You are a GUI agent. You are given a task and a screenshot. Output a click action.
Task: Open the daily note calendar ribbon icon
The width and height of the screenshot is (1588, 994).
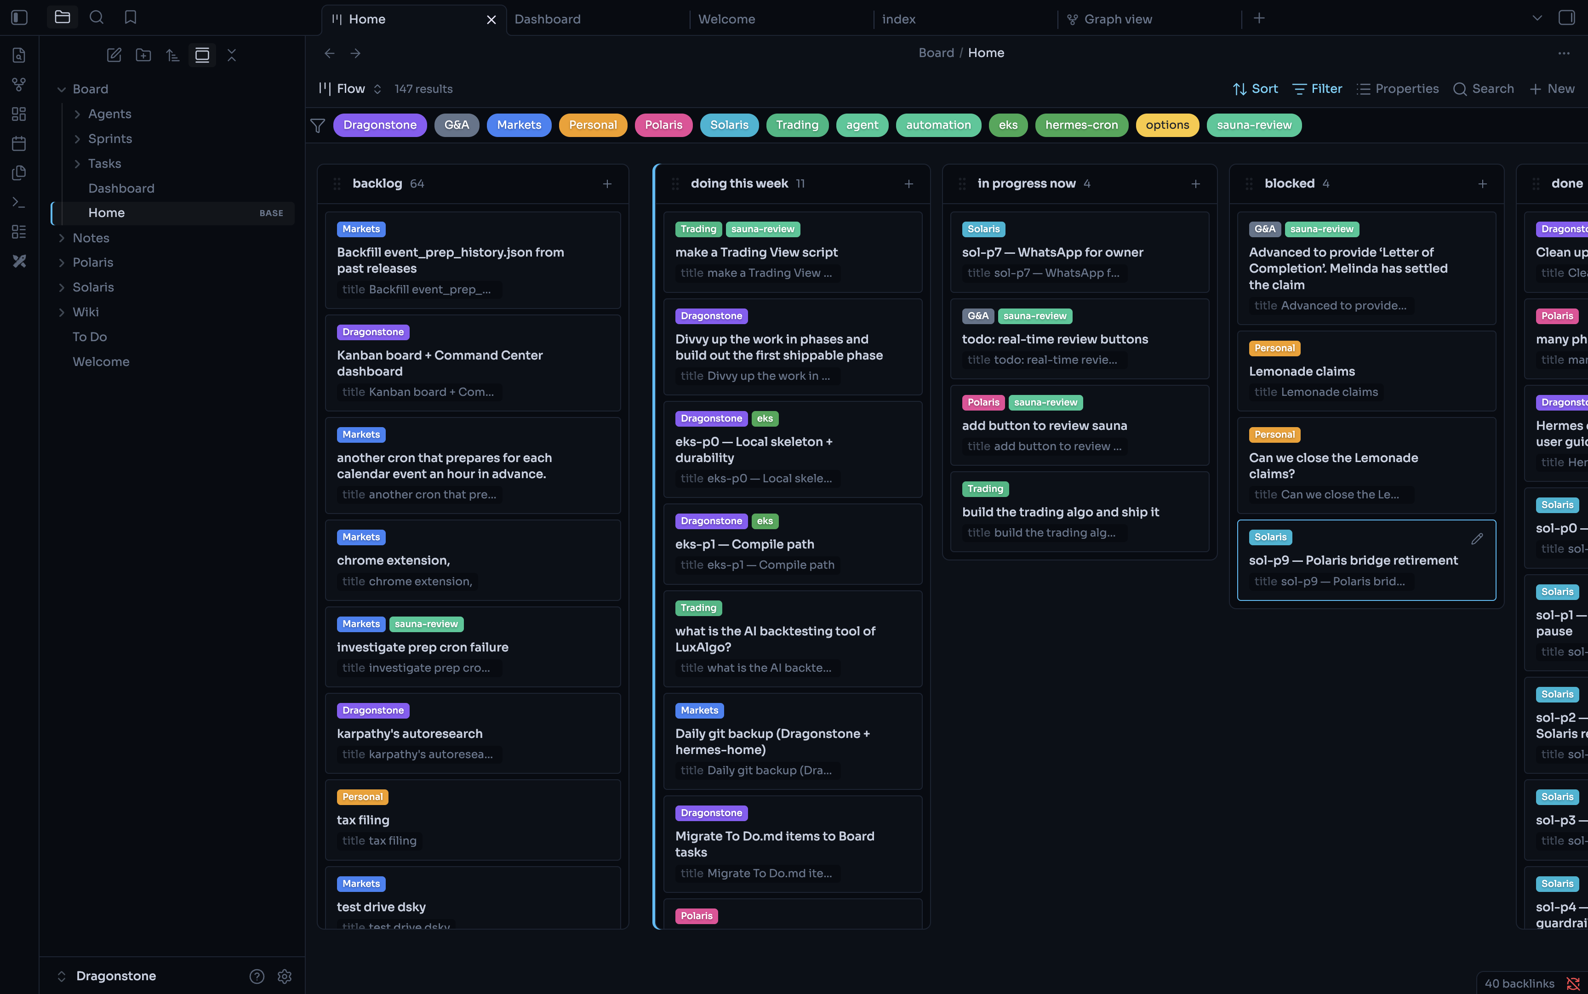click(x=19, y=143)
